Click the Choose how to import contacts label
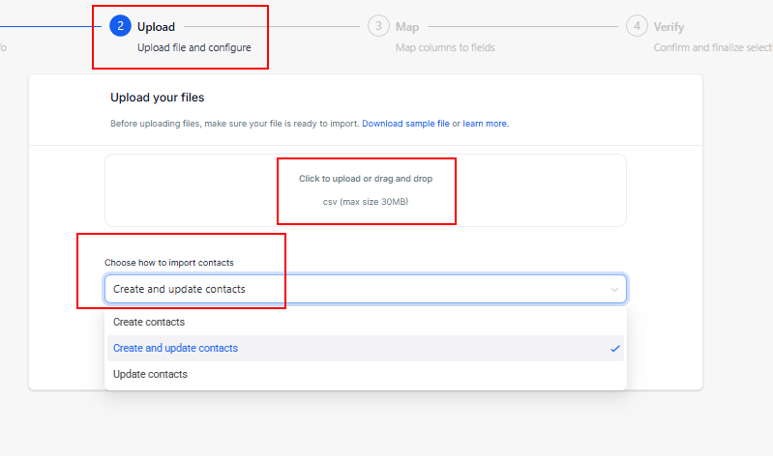 169,263
